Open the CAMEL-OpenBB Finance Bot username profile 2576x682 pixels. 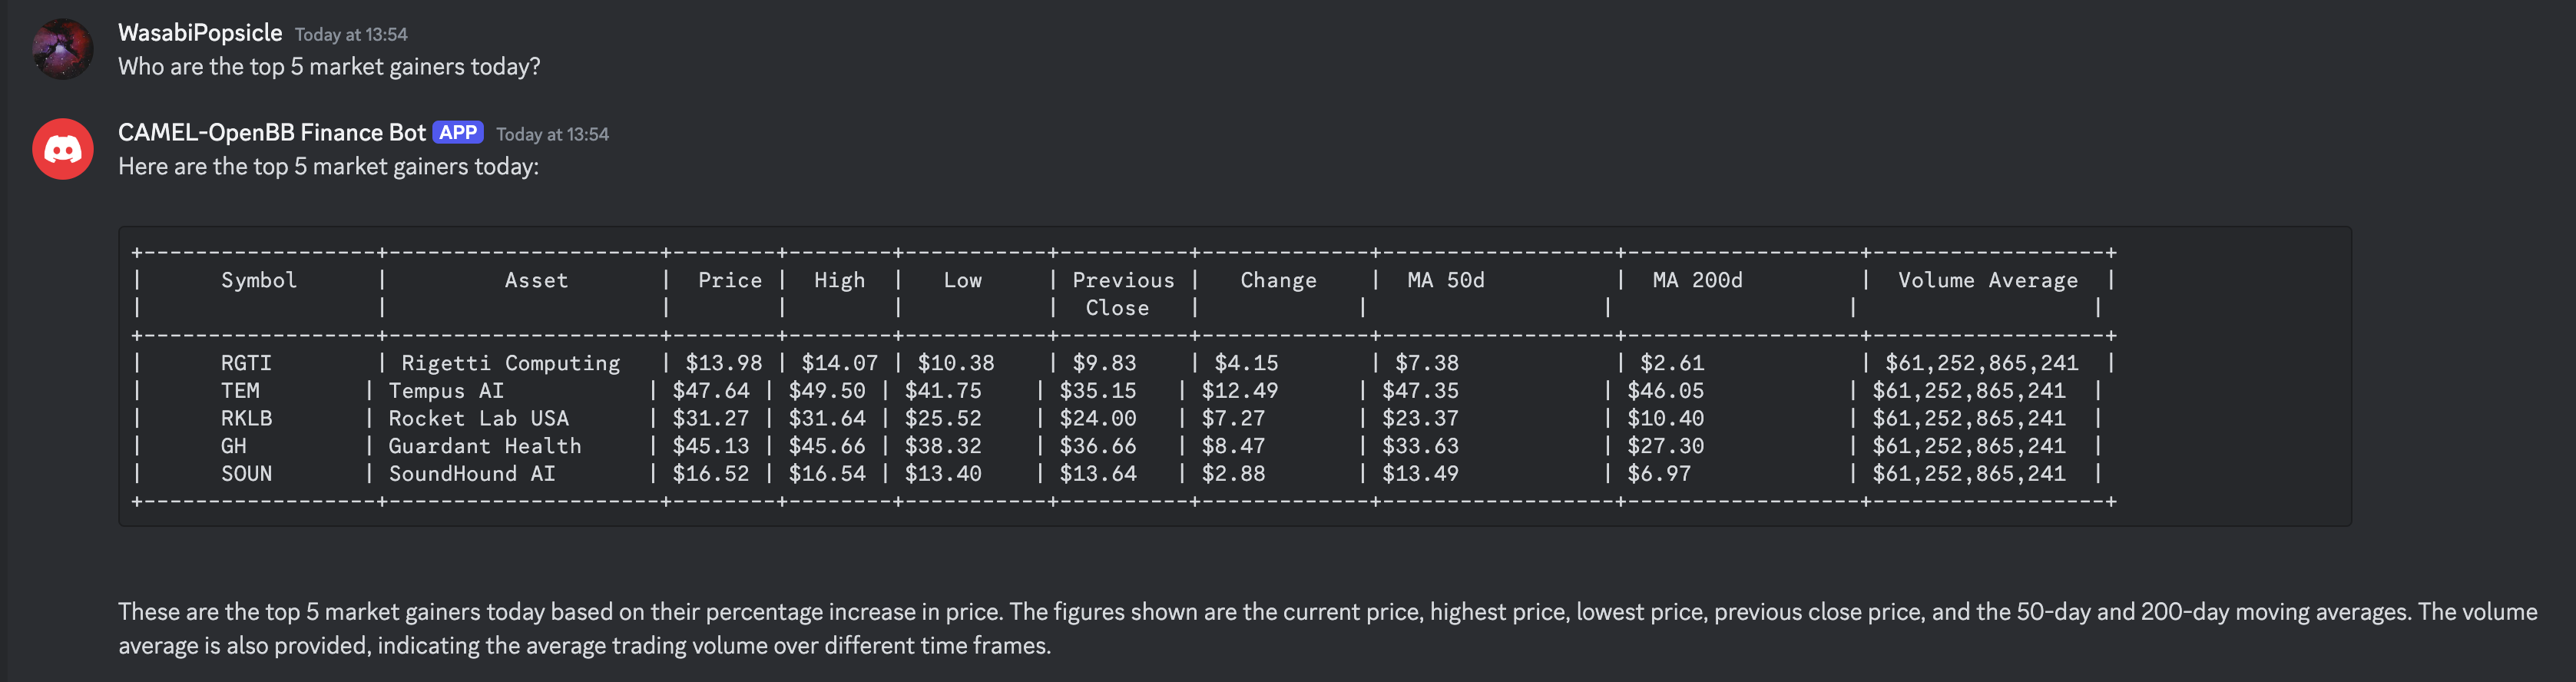(272, 133)
